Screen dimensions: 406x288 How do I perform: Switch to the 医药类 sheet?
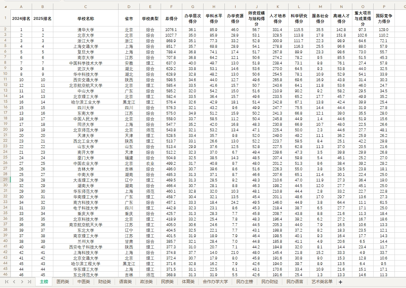[x=63, y=282]
